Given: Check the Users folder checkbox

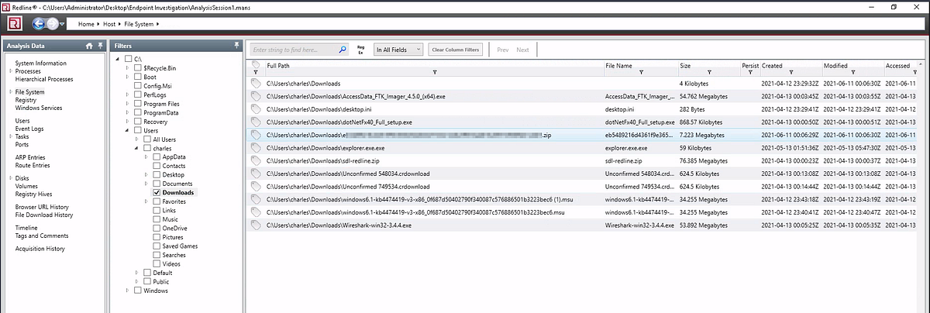Looking at the screenshot, I should [138, 130].
